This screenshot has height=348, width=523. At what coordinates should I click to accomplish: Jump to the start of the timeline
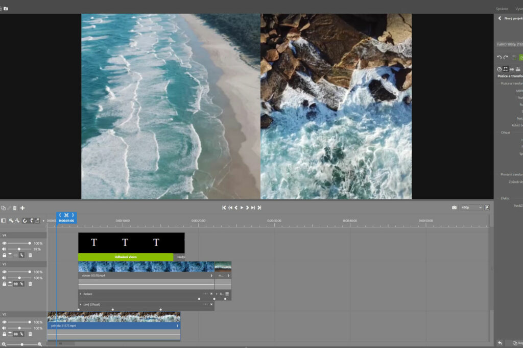point(224,208)
